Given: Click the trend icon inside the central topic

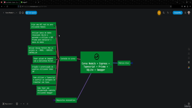Looking at the screenshot, I should [x=97, y=57].
